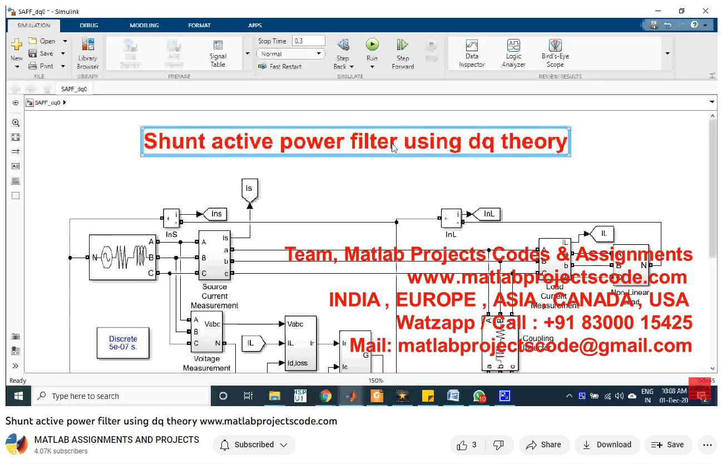This screenshot has width=722, height=464.
Task: Select the Discrete 5e-07 s powergui block
Action: [123, 343]
